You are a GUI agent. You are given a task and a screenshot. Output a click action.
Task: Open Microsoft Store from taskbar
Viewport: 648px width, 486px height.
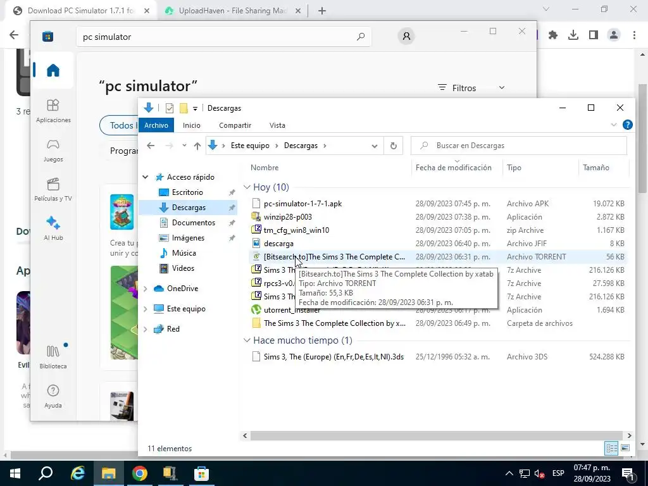point(201,473)
